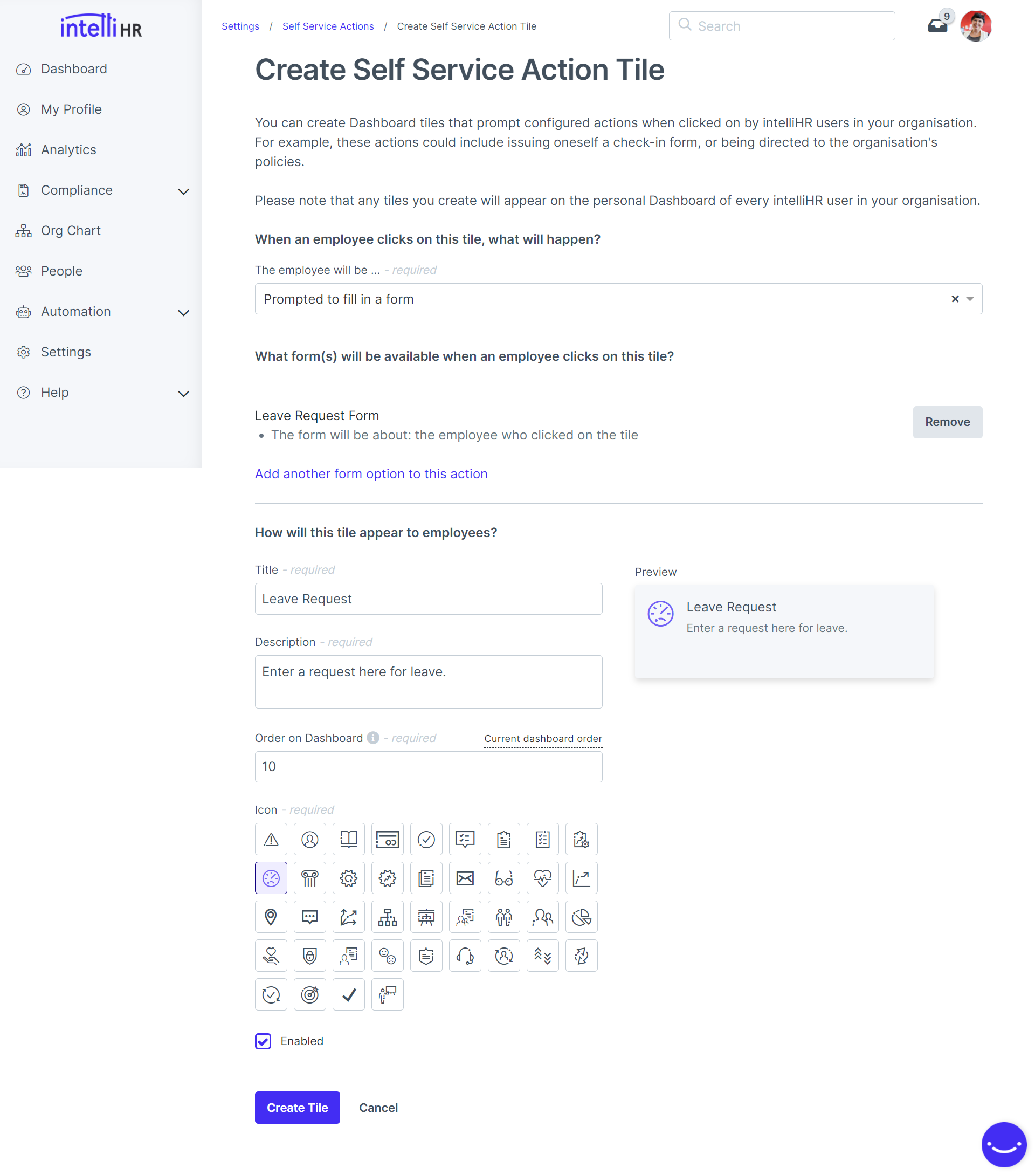
Task: Uncheck the Enabled checkbox
Action: click(263, 1041)
